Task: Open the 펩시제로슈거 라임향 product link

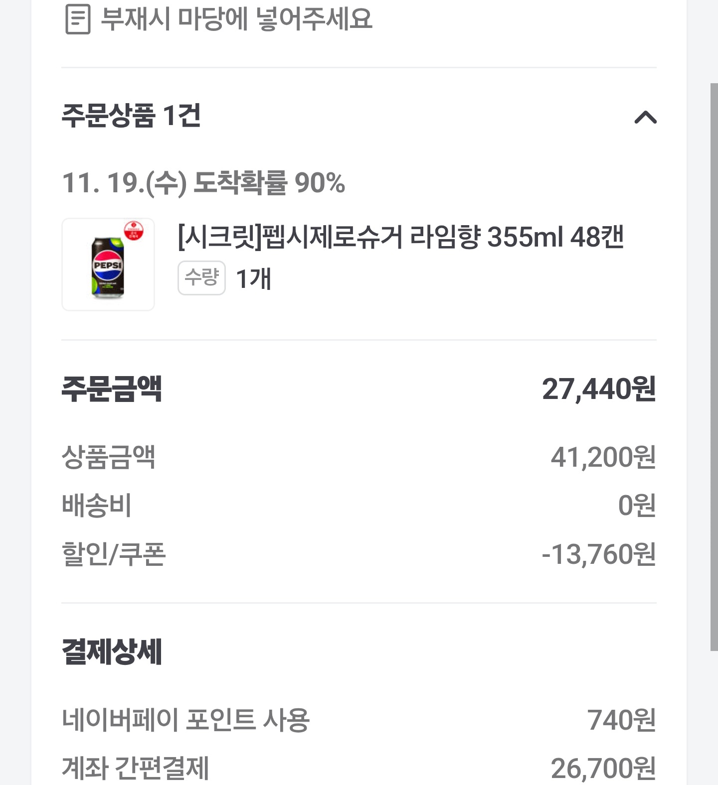Action: 400,237
